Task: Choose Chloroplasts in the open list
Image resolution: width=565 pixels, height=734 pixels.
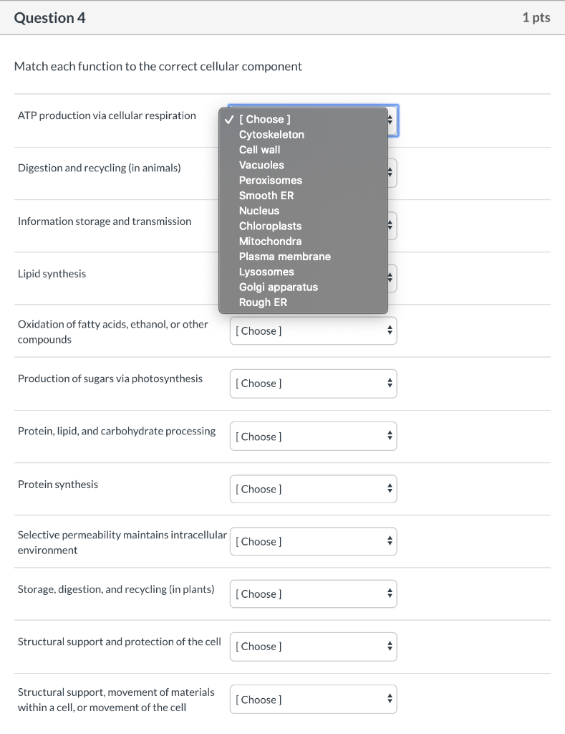Action: pos(270,226)
